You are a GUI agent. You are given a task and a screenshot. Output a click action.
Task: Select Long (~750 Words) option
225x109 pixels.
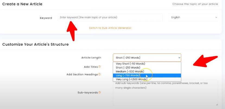pyautogui.click(x=128, y=75)
